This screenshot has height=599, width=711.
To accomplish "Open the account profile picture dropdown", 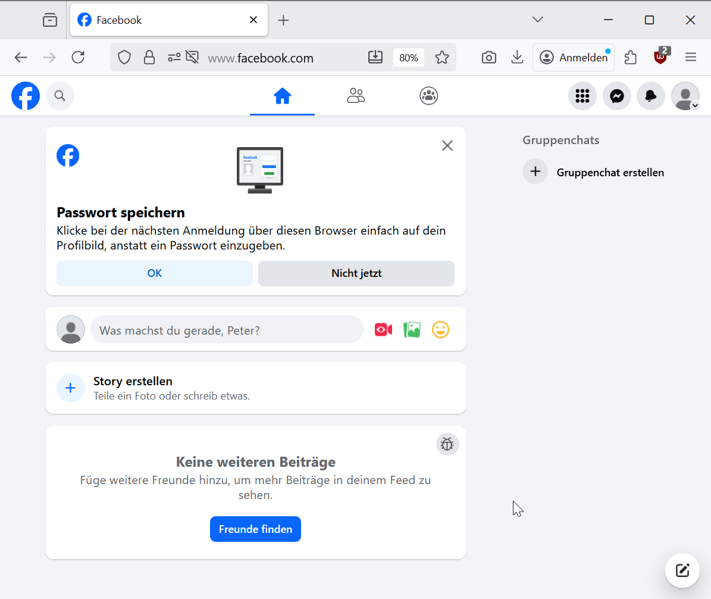I will point(685,96).
